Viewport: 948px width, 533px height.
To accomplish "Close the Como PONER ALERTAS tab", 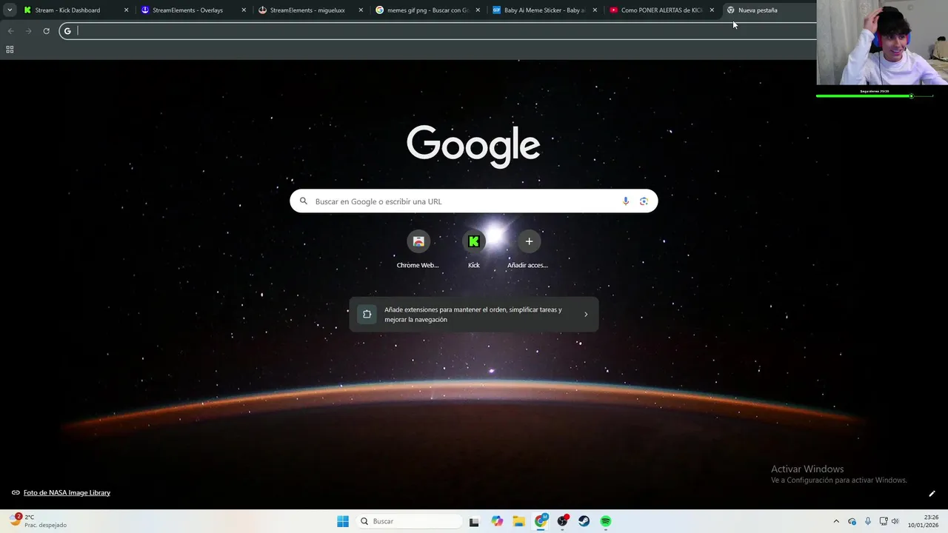I will point(712,10).
